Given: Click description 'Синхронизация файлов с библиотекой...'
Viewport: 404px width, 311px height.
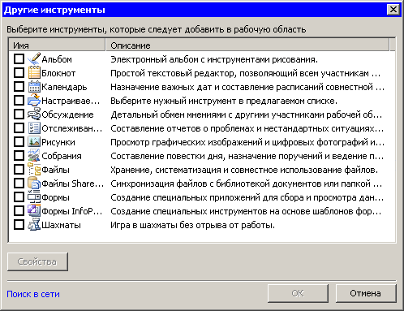Looking at the screenshot, I should pyautogui.click(x=247, y=184).
